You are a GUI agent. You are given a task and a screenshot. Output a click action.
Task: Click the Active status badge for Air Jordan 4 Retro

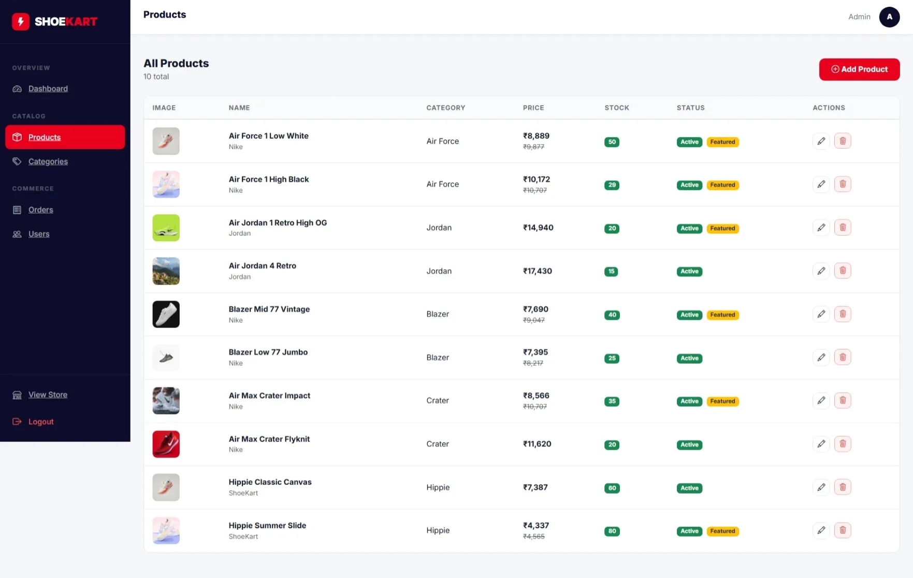pyautogui.click(x=689, y=271)
